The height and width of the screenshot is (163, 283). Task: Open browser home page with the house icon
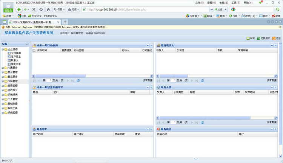coord(48,9)
